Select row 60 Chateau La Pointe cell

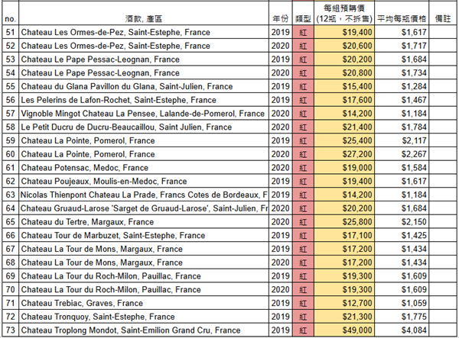click(144, 154)
